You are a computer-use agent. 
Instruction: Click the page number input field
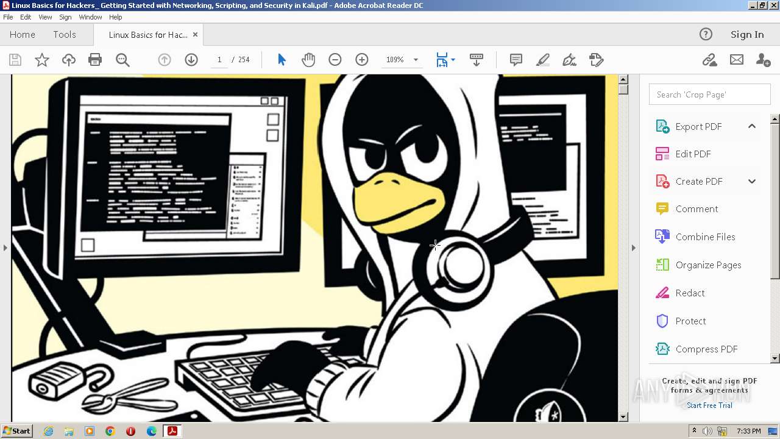click(219, 60)
